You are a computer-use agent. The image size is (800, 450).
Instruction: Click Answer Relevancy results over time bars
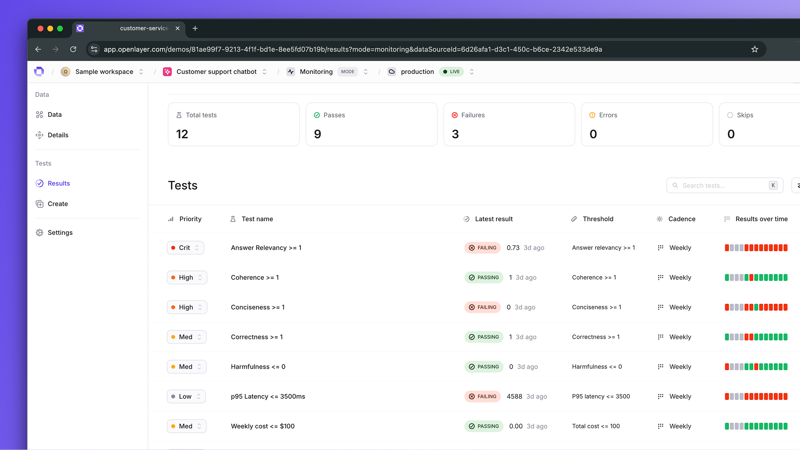pyautogui.click(x=756, y=248)
